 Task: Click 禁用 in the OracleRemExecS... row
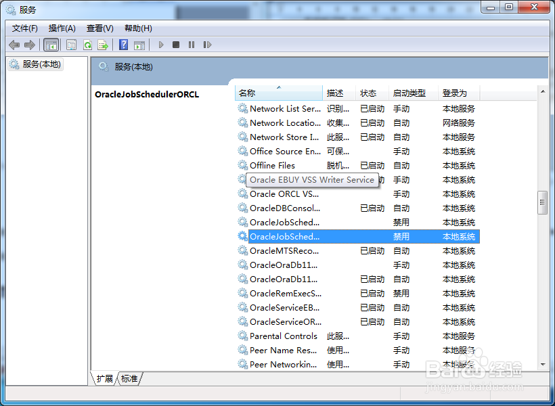[401, 294]
